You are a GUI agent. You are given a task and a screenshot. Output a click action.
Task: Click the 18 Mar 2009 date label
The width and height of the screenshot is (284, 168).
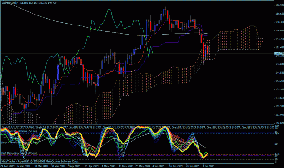point(41,166)
